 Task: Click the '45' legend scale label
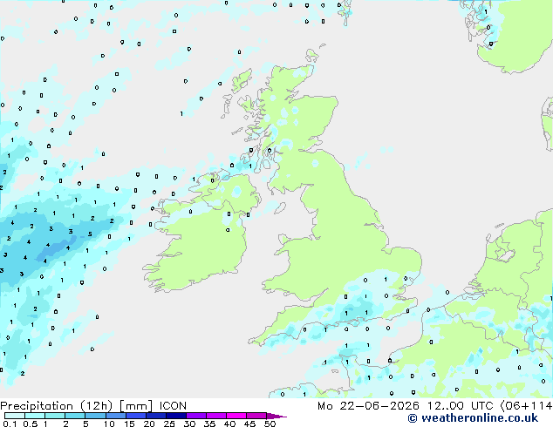click(x=250, y=424)
